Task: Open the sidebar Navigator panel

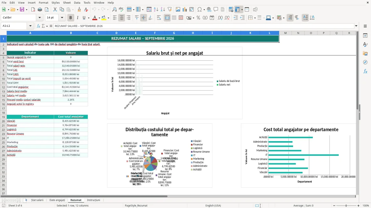Action: (365, 62)
